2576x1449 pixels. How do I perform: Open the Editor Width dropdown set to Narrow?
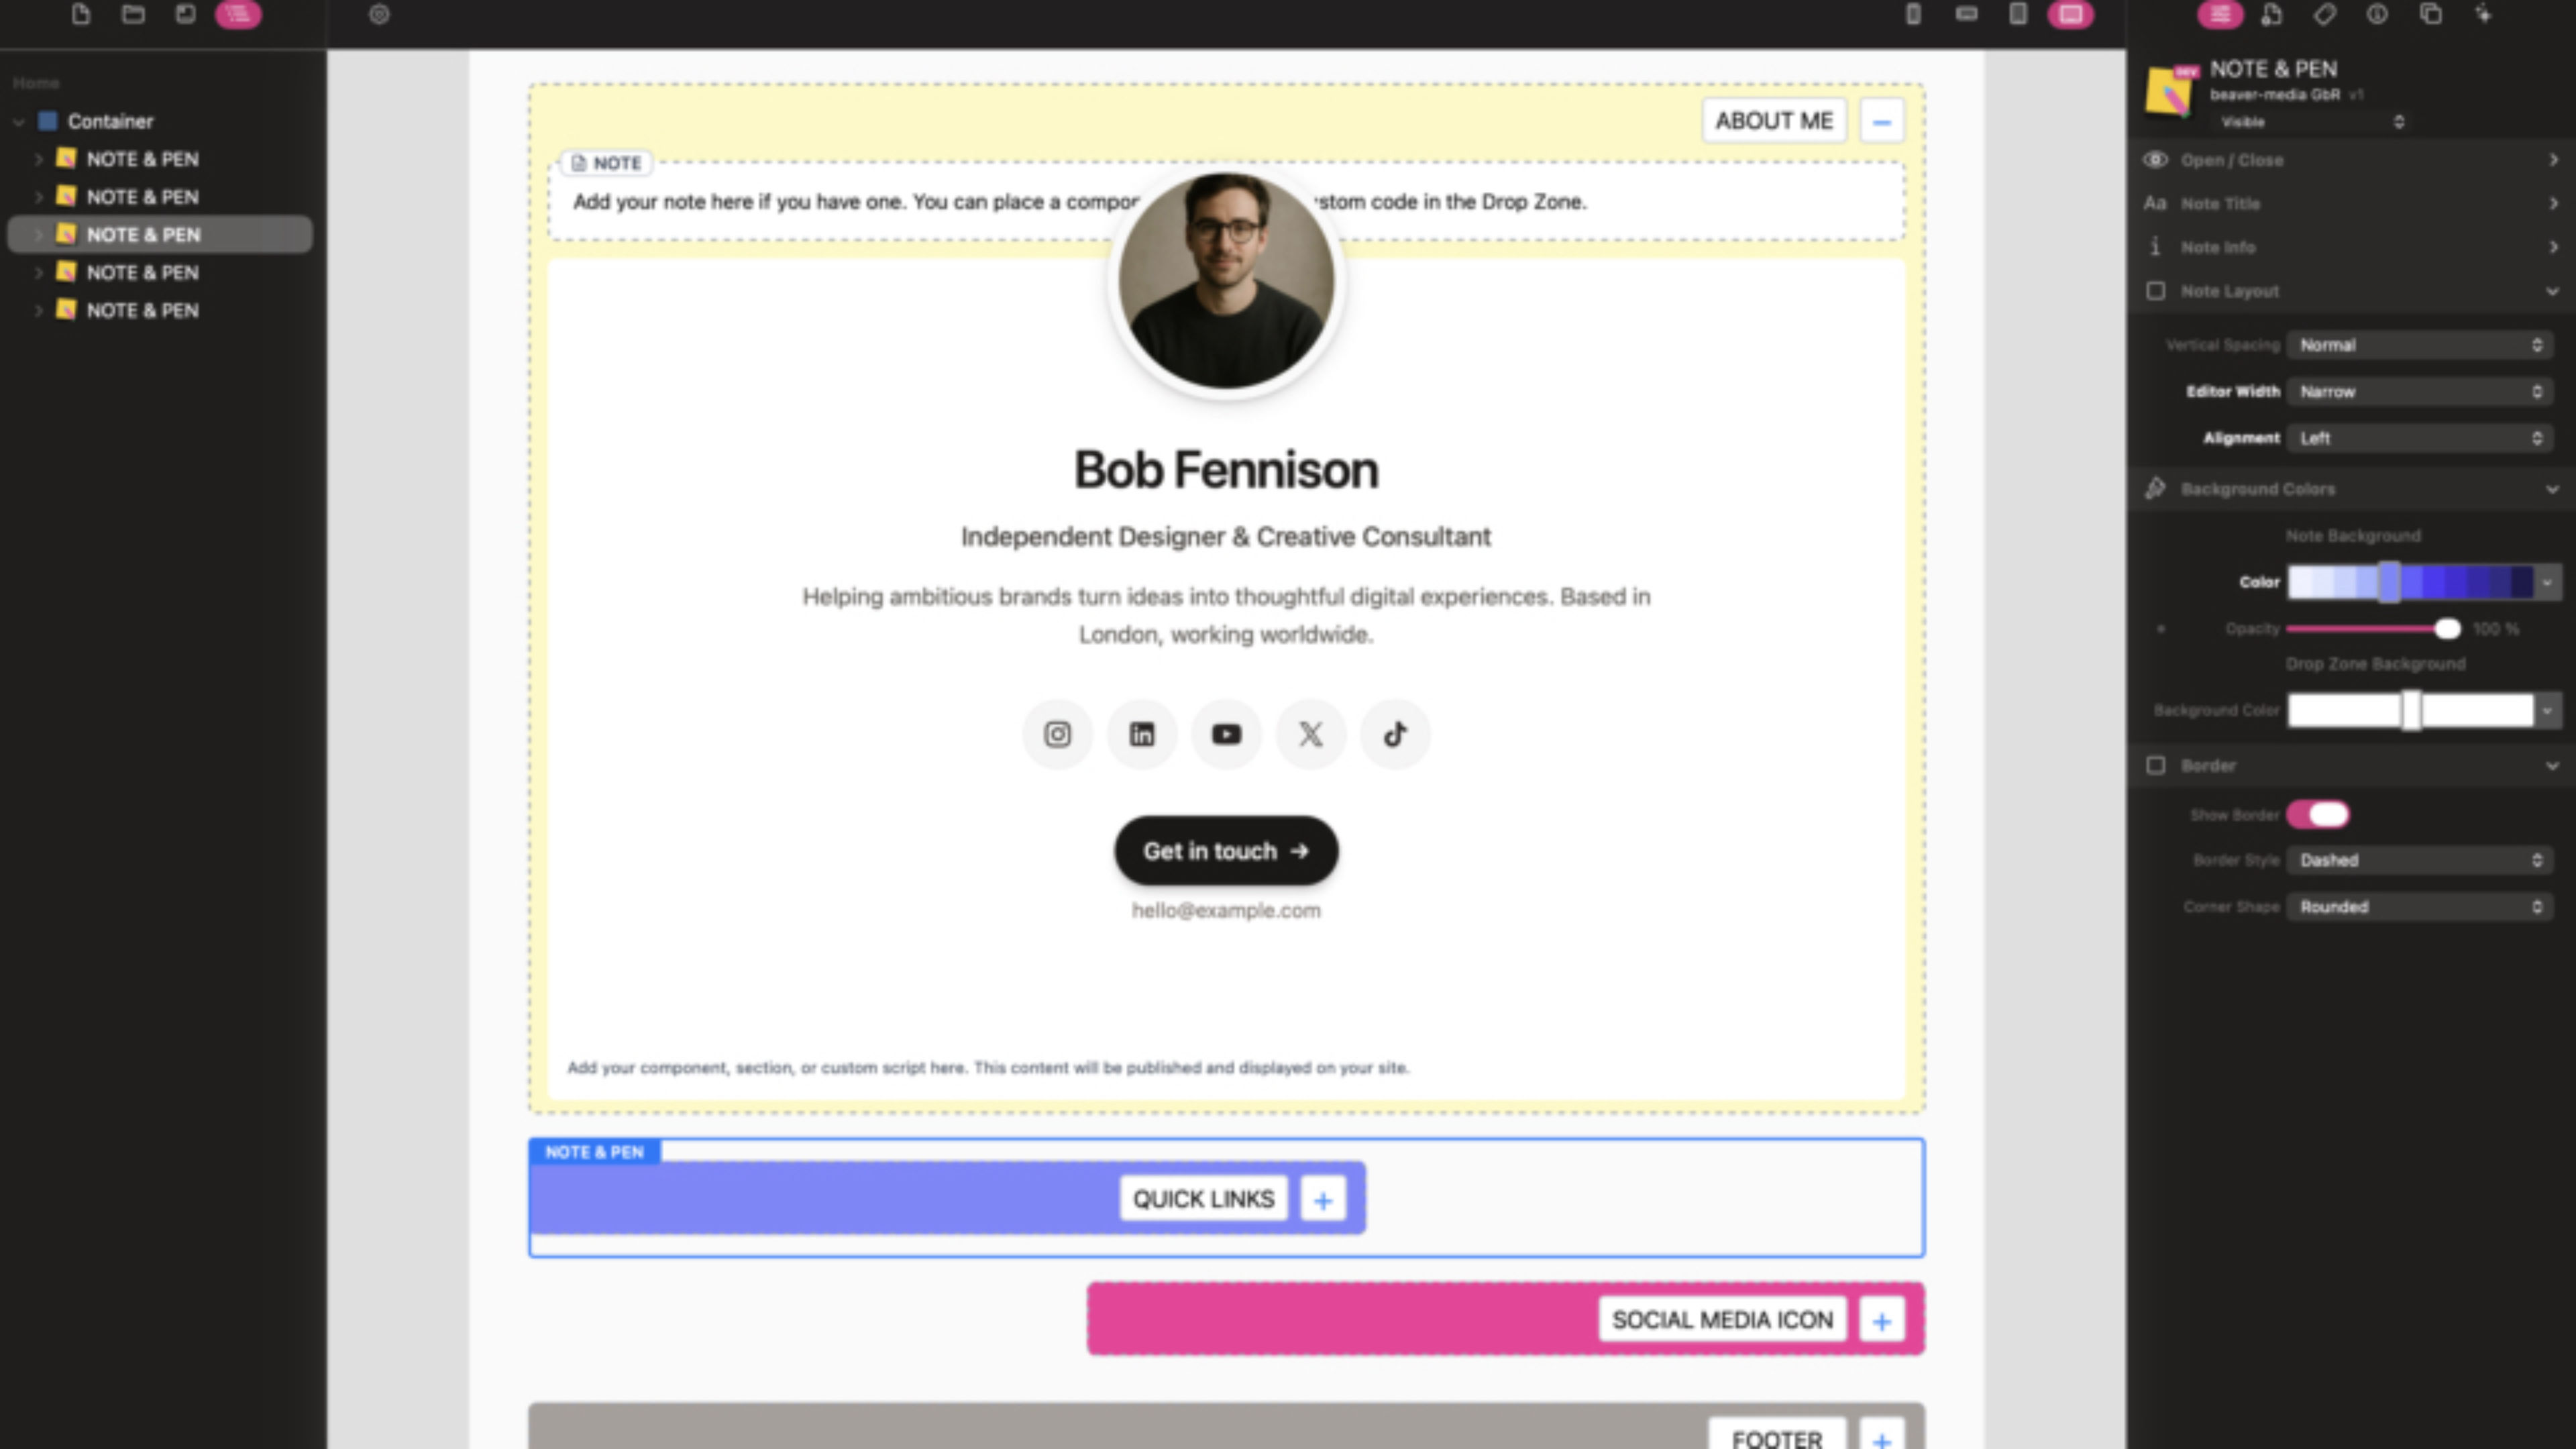tap(2419, 392)
